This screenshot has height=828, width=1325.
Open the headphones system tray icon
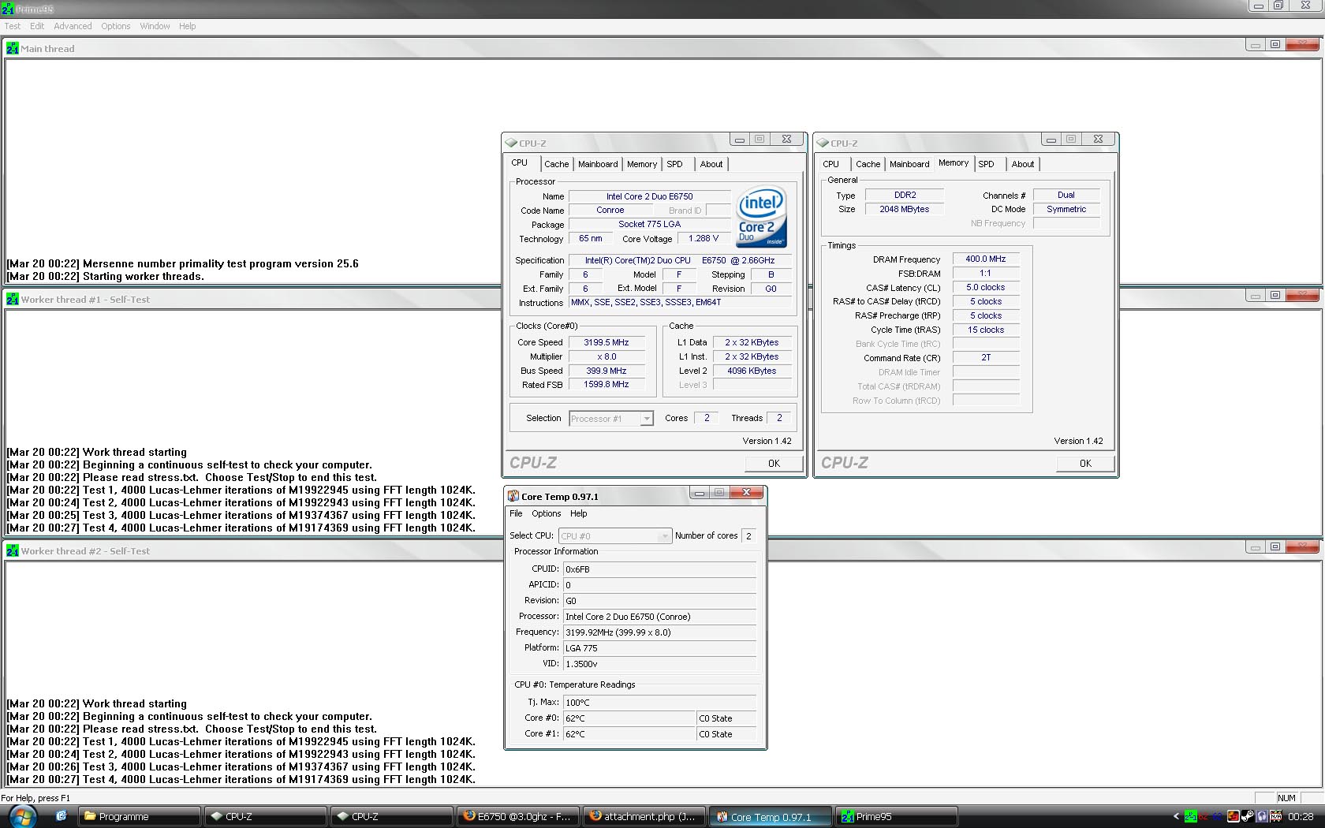pos(1261,816)
